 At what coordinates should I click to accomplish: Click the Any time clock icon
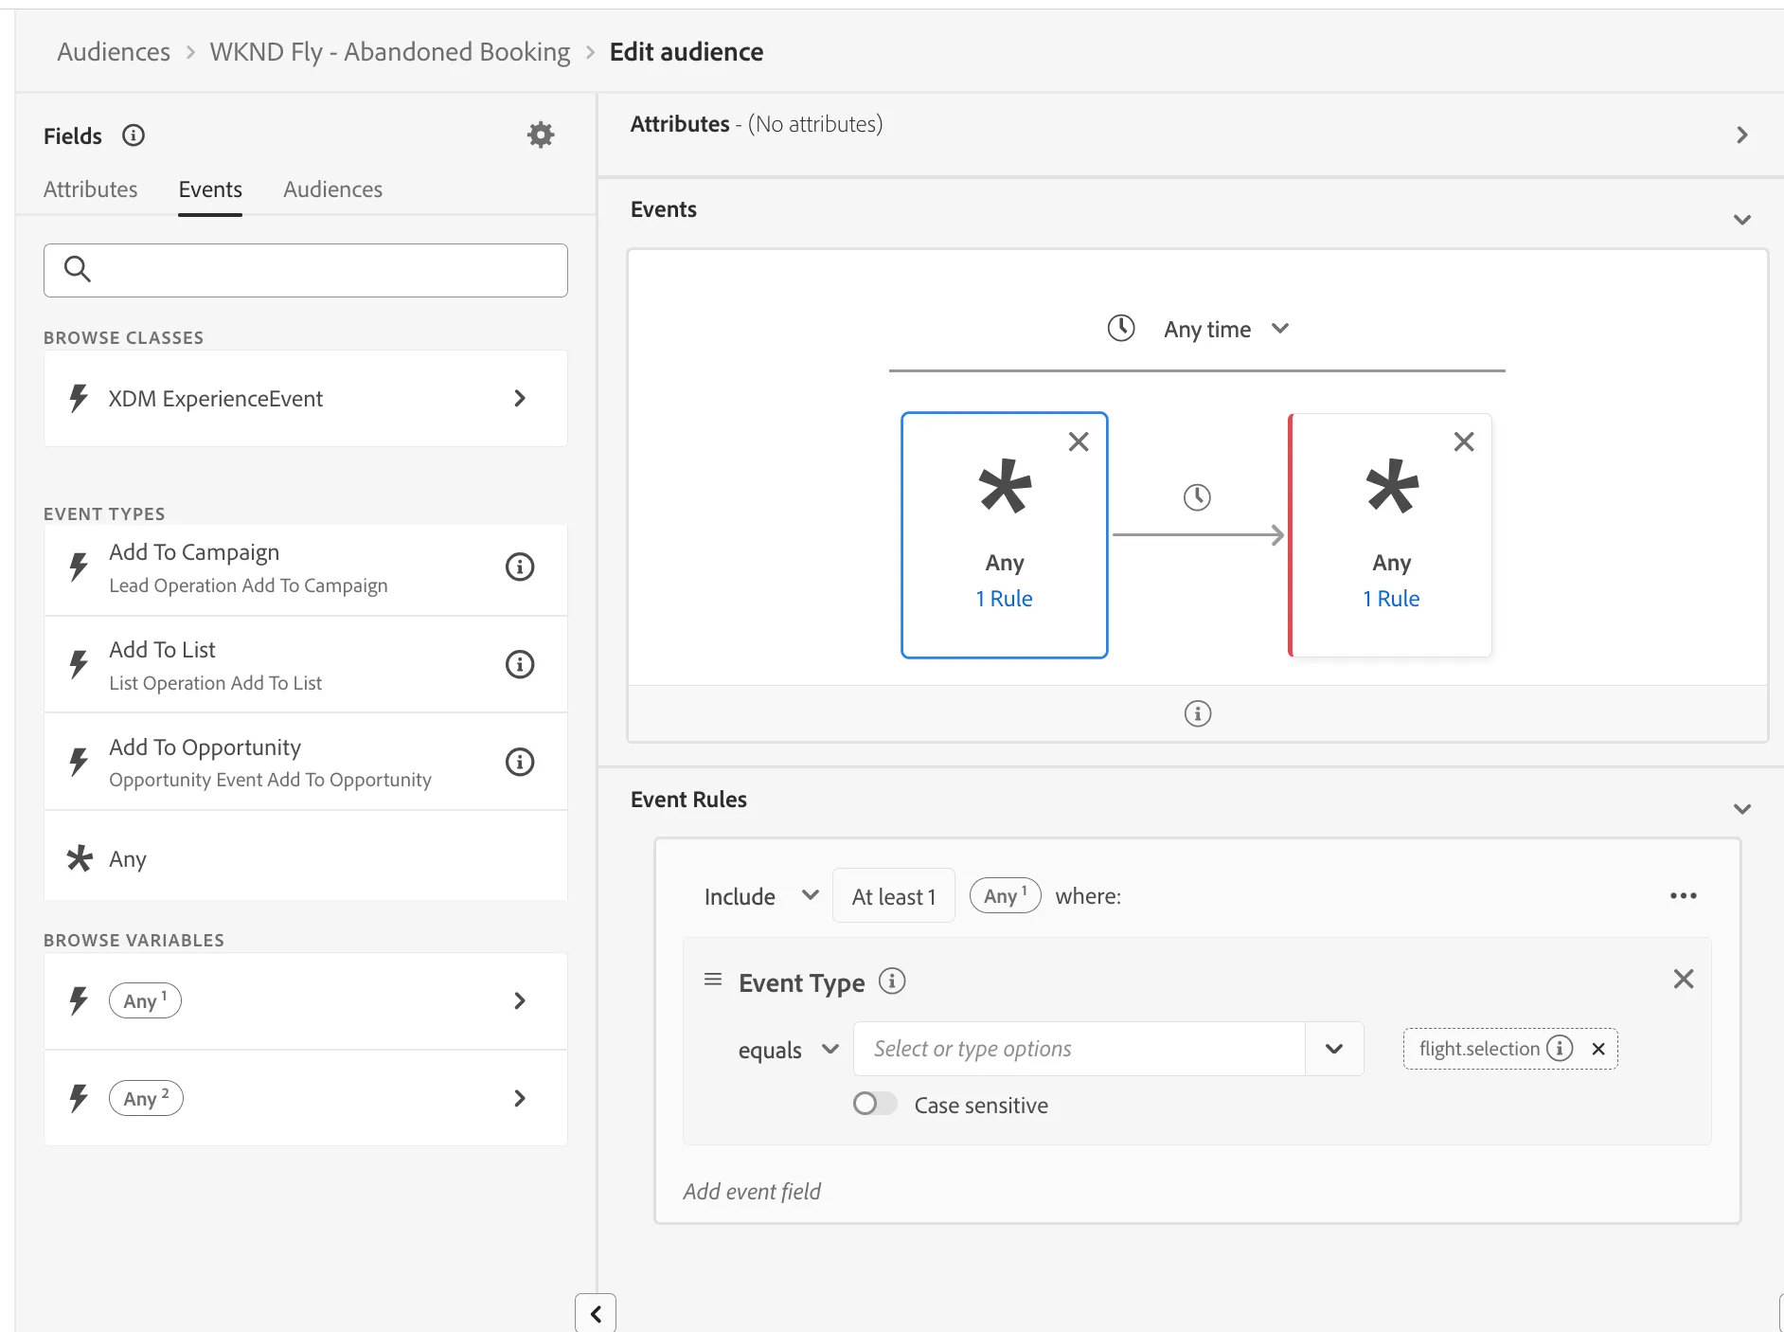coord(1121,329)
